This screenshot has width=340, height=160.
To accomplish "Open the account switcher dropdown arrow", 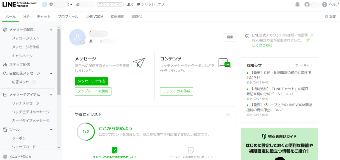I will point(71,5).
